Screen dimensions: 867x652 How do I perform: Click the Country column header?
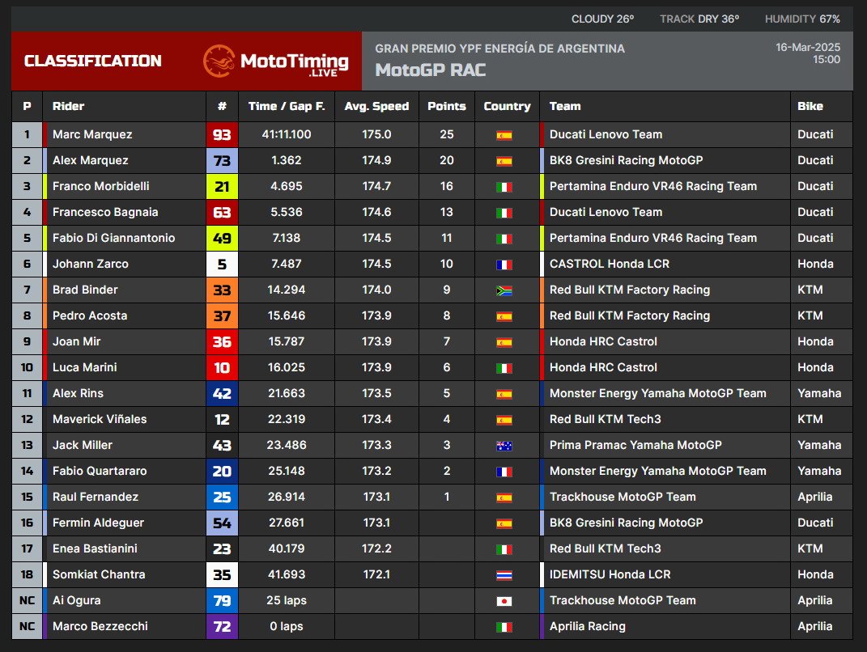coord(507,106)
